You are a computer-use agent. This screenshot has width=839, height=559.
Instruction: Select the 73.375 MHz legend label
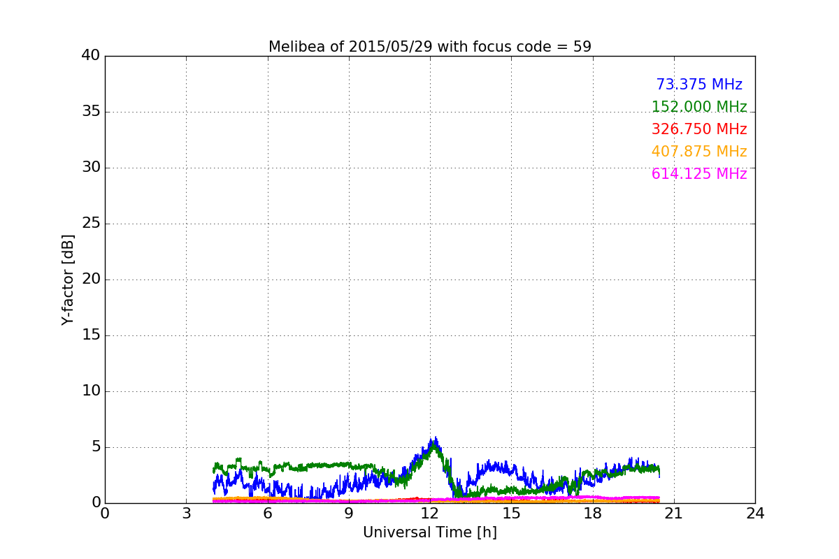click(x=699, y=85)
